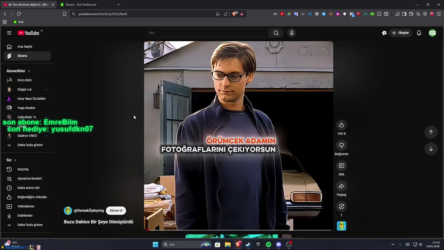The height and width of the screenshot is (250, 444).
Task: Like the short with thumbs-up icon
Action: (x=341, y=125)
